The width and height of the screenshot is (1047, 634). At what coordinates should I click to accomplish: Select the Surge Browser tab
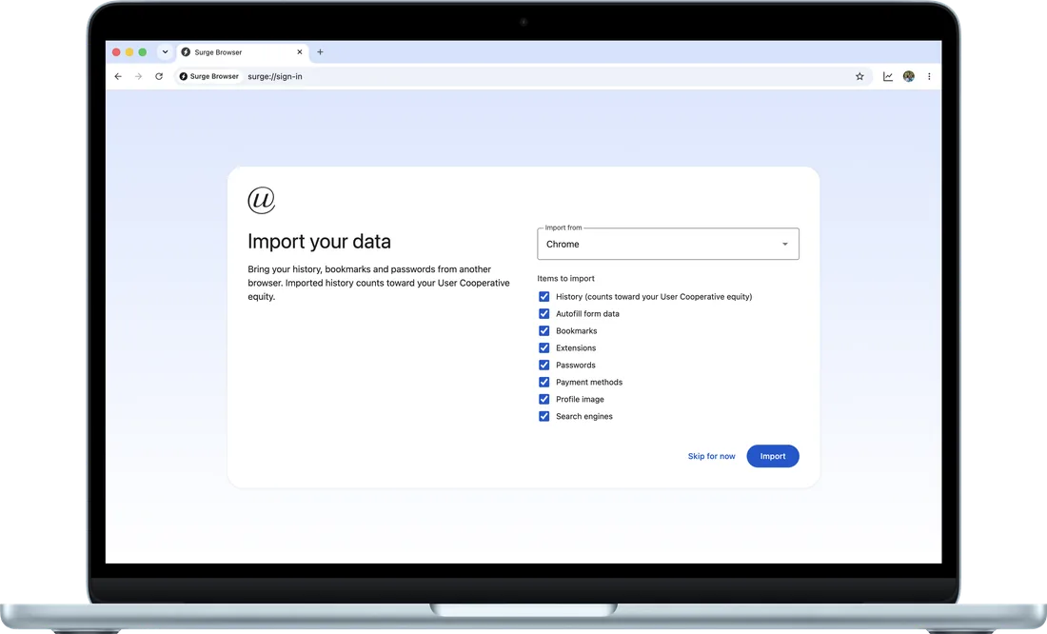point(243,52)
